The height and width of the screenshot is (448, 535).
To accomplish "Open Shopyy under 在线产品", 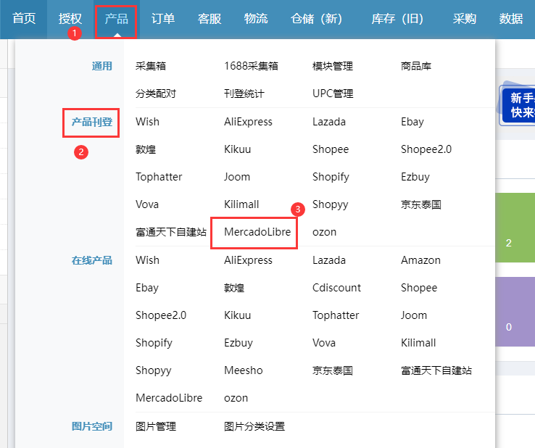I will click(x=154, y=371).
